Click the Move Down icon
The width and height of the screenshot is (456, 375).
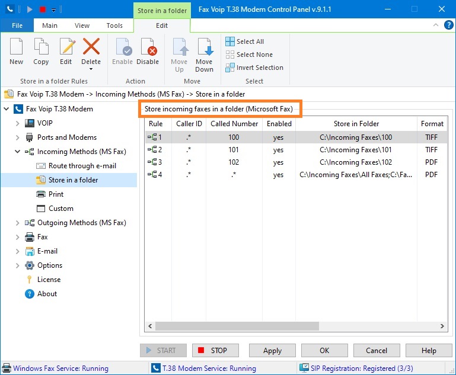(x=205, y=46)
